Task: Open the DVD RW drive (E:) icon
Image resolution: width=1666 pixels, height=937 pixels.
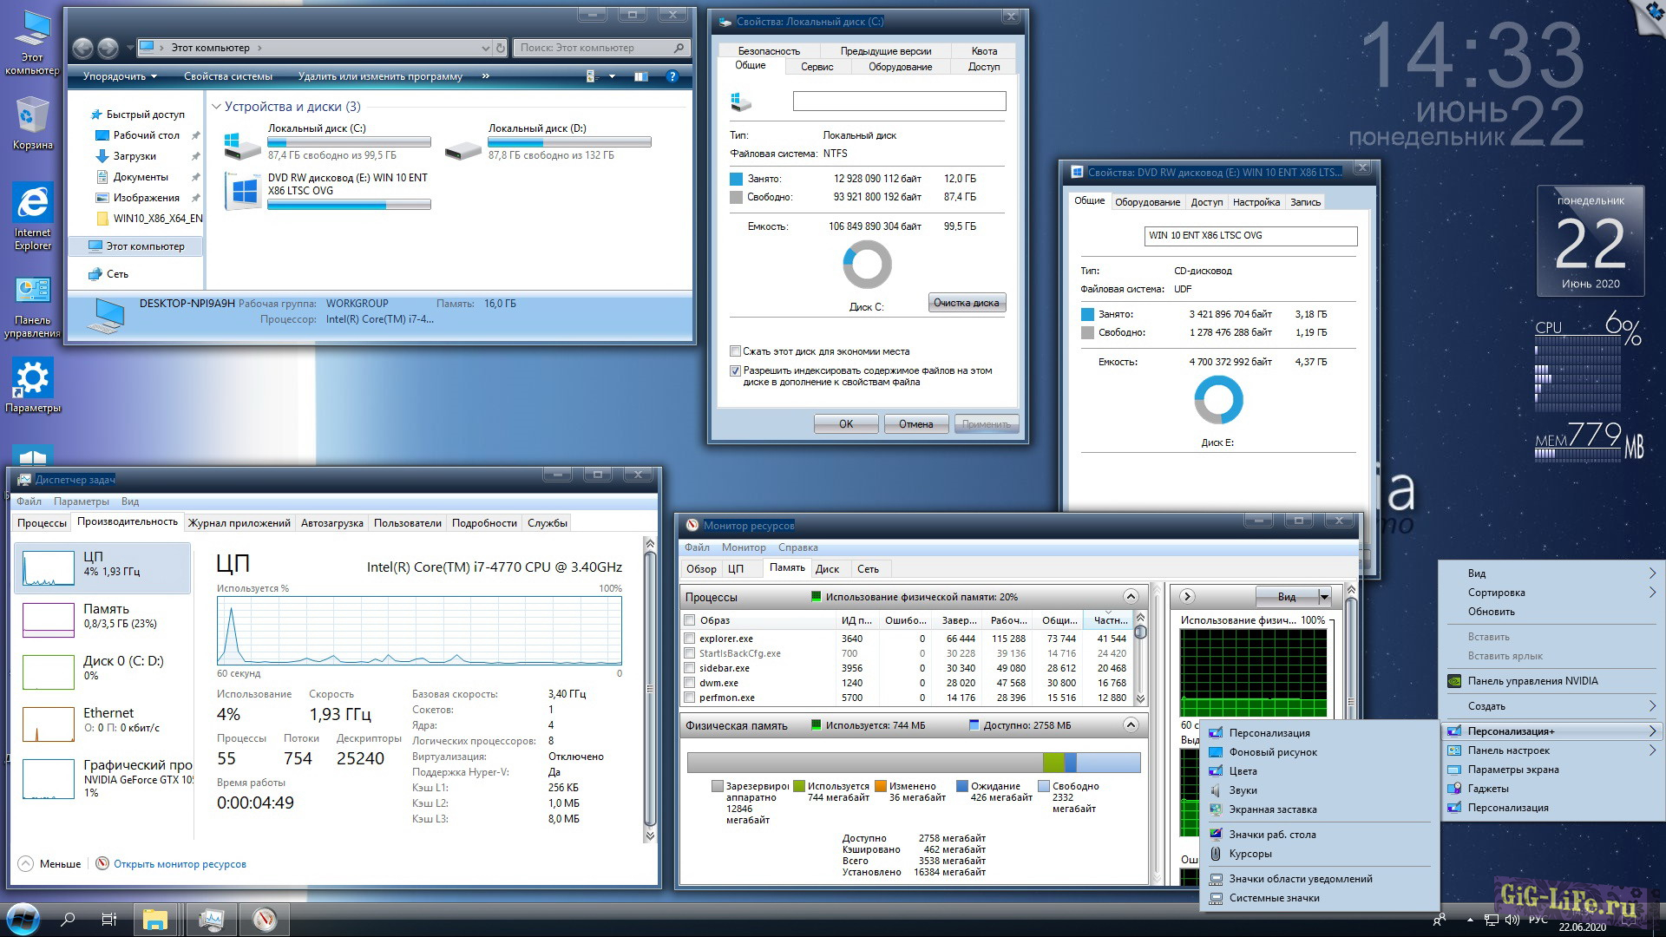Action: [244, 191]
